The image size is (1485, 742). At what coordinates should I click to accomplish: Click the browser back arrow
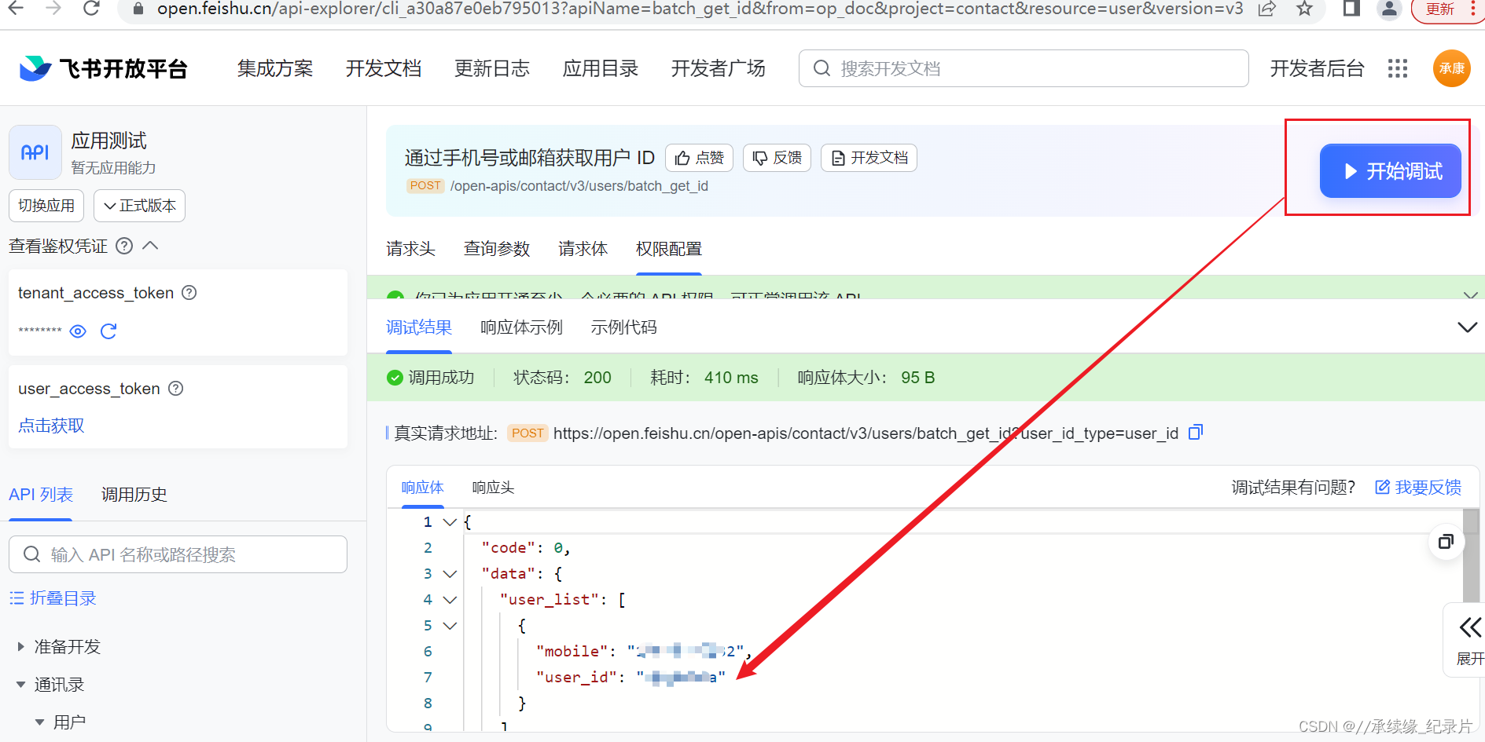point(16,9)
